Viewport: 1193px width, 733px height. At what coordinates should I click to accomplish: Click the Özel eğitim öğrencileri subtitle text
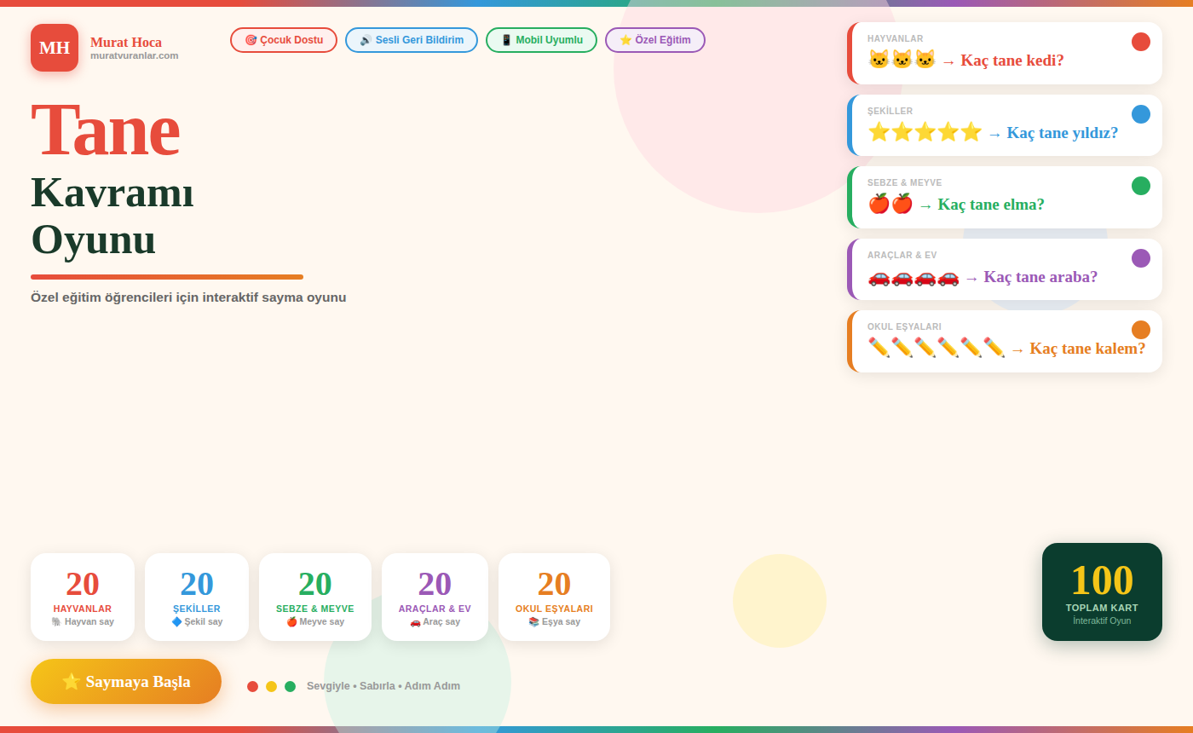point(188,297)
